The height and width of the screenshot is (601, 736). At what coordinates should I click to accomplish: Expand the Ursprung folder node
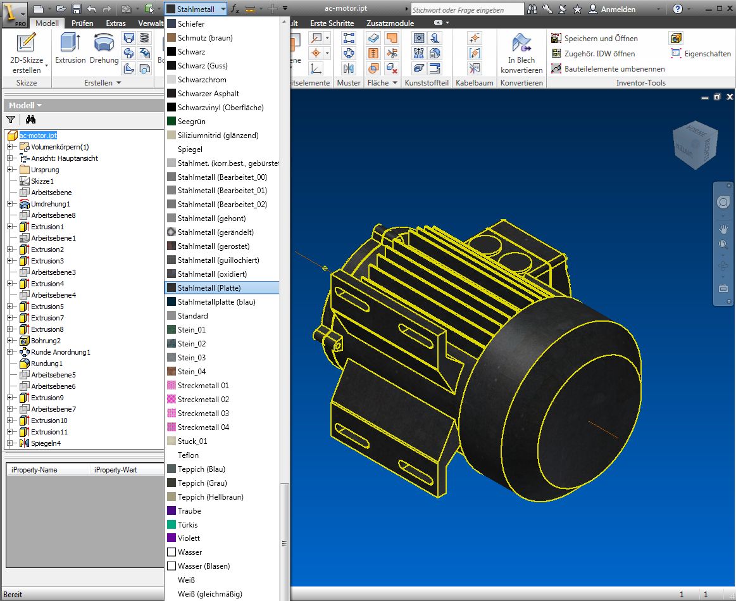point(10,170)
